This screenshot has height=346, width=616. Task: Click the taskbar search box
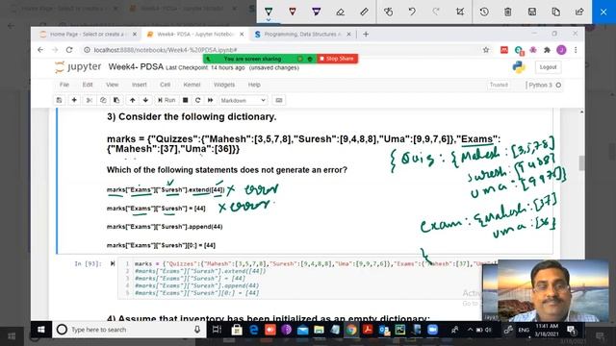tap(130, 330)
